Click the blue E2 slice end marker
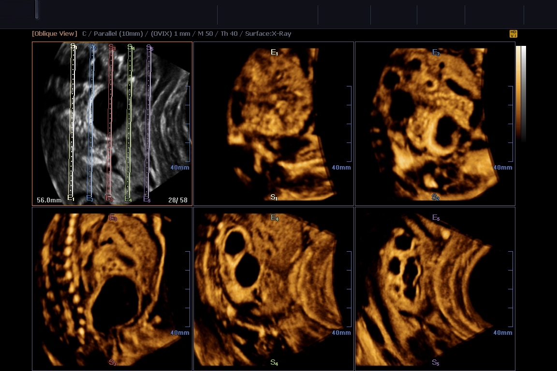Image resolution: width=557 pixels, height=371 pixels. tap(89, 198)
